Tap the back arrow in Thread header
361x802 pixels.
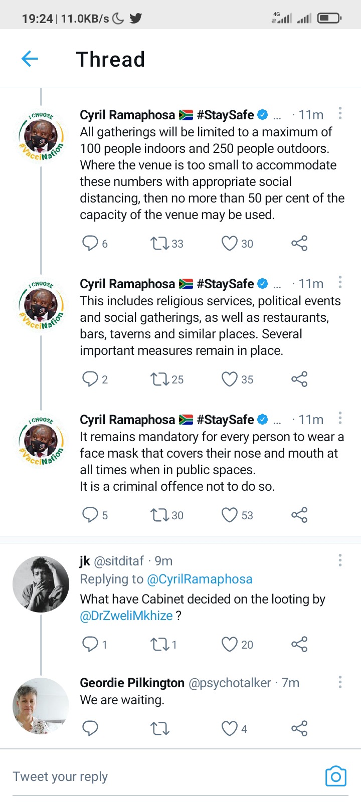30,59
